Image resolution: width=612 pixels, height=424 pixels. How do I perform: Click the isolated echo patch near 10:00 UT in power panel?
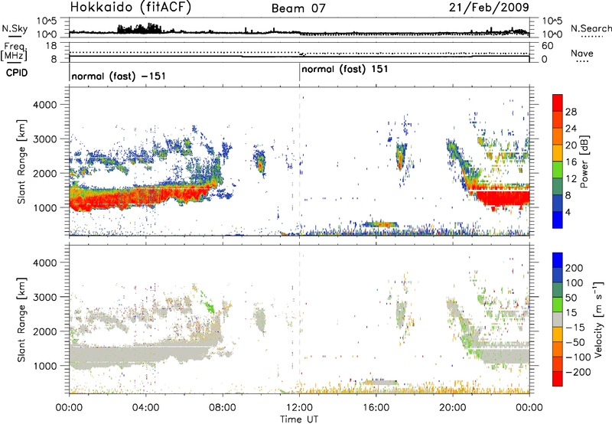click(259, 161)
